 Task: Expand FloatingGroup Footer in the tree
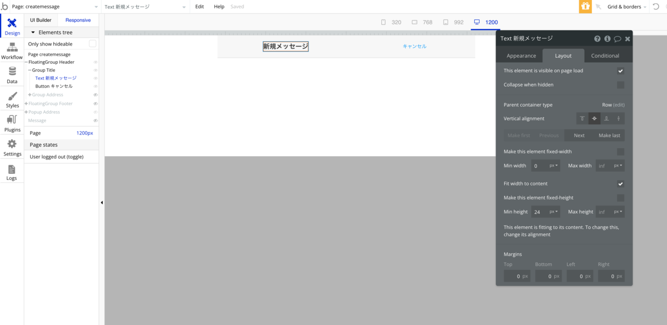[26, 104]
